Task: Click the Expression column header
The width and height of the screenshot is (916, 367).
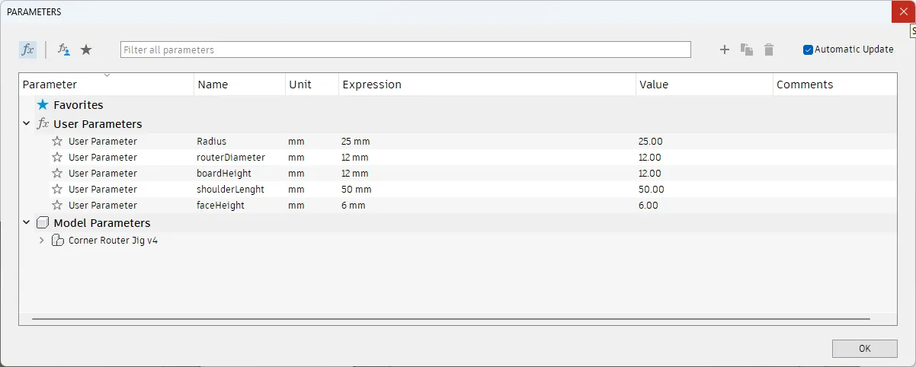Action: click(x=486, y=85)
